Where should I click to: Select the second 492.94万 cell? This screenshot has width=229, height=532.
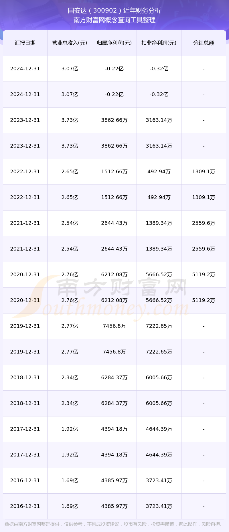coord(159,197)
